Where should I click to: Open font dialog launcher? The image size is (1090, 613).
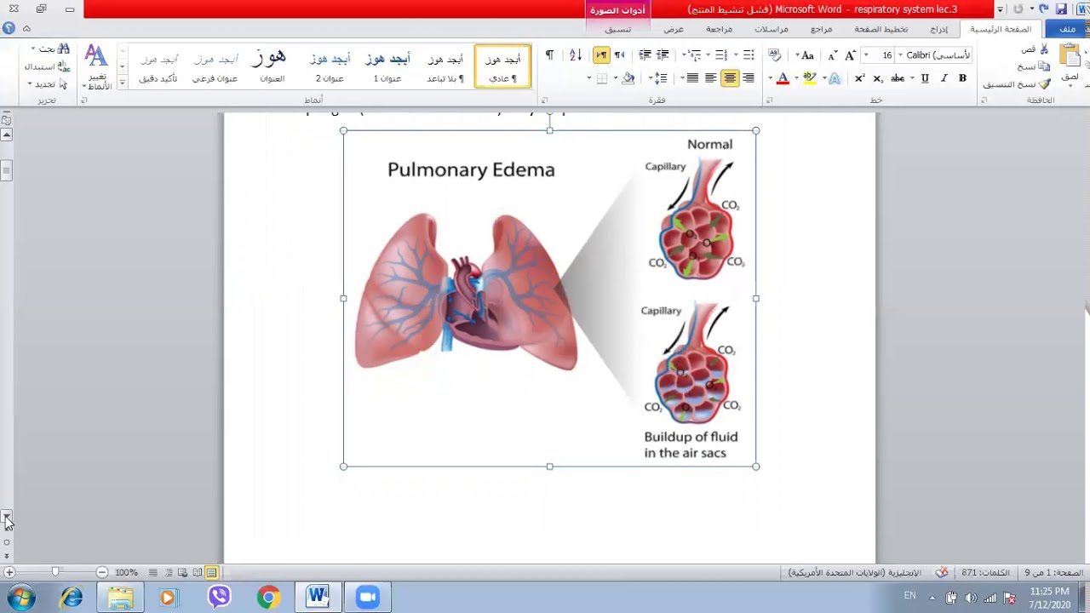click(x=769, y=100)
